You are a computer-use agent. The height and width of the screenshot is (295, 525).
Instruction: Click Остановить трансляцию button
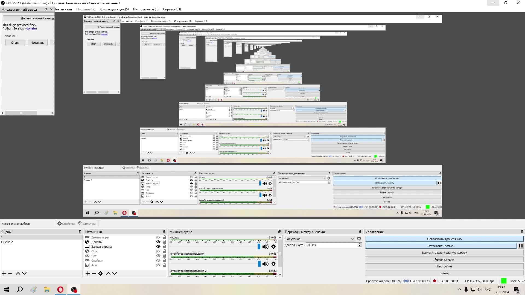(x=444, y=239)
